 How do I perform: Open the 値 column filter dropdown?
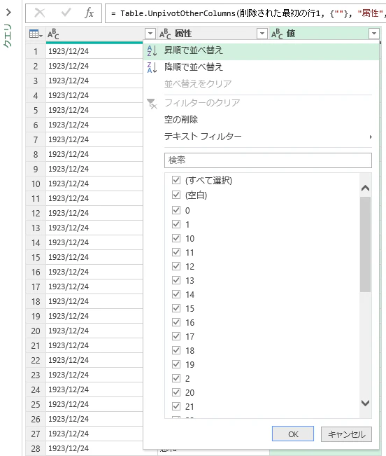374,34
